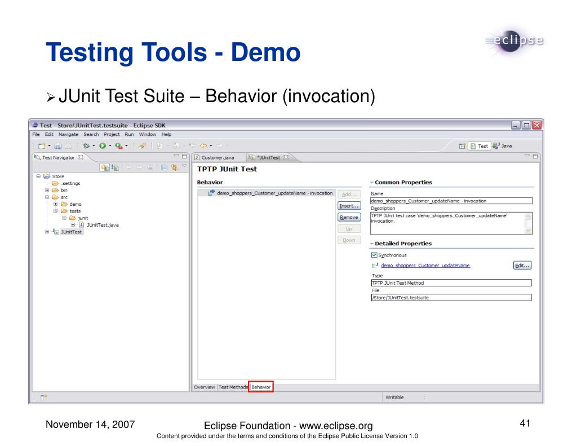The width and height of the screenshot is (577, 446).
Task: Select the Behavior tab
Action: [261, 387]
